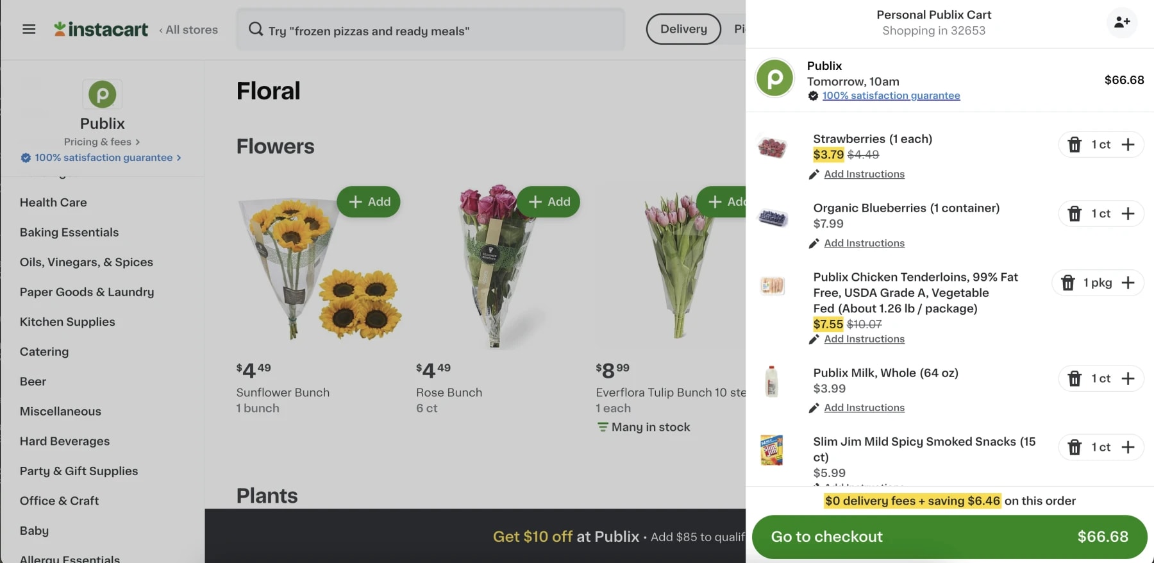Screen dimensions: 1154x563
Task: Delete Organic Blueberries with the trash icon
Action: [1074, 214]
